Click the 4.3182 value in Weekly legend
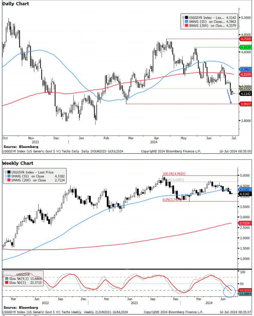Image resolution: width=254 pixels, height=316 pixels. (x=60, y=176)
